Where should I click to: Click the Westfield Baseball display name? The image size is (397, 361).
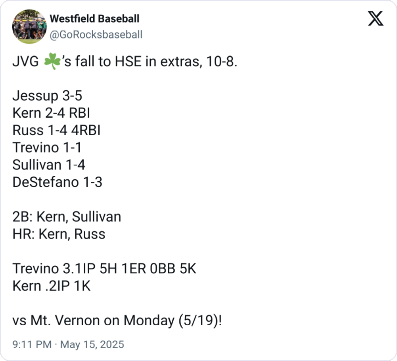click(x=94, y=18)
